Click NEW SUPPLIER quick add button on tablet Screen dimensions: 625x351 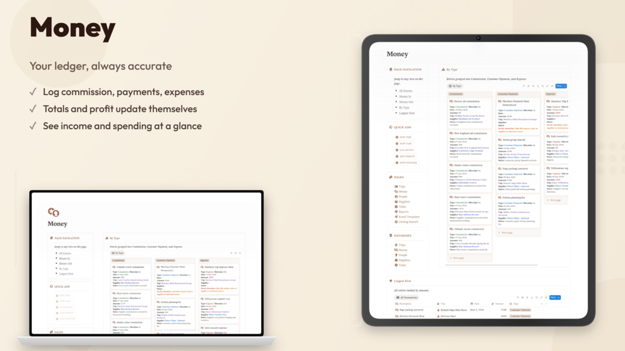click(x=406, y=163)
